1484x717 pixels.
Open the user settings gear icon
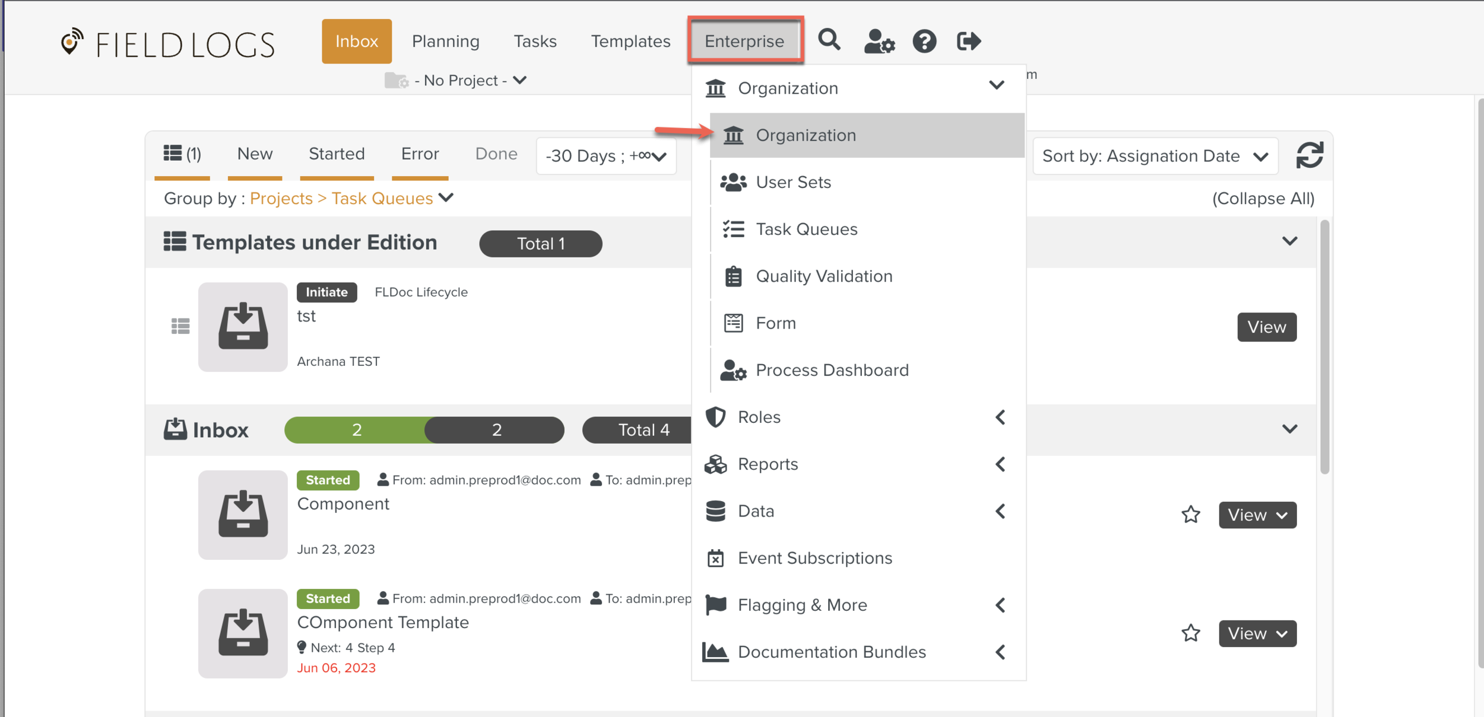[879, 42]
